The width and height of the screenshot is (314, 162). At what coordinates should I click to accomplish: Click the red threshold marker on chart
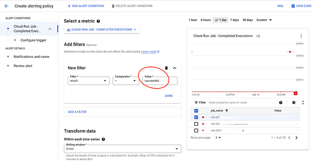tap(296, 93)
